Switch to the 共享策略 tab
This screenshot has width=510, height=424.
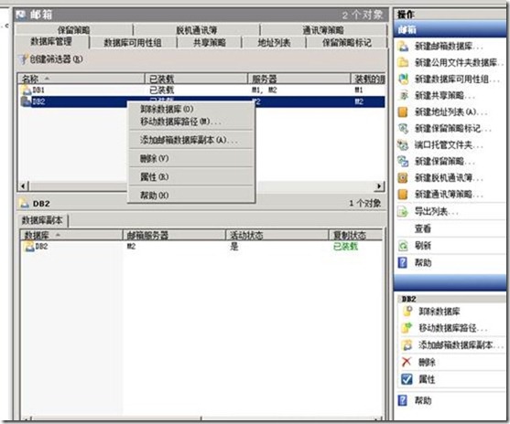(x=210, y=43)
